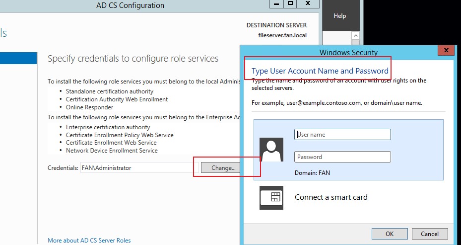Close the Windows Security dialog

point(446,50)
